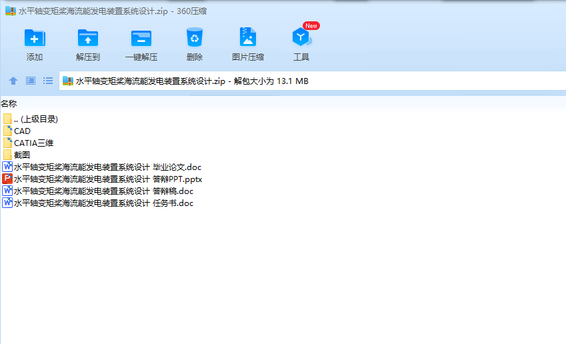Viewport: 566px width, 344px height.
Task: Select the 答辩稿.doc file
Action: [x=98, y=191]
